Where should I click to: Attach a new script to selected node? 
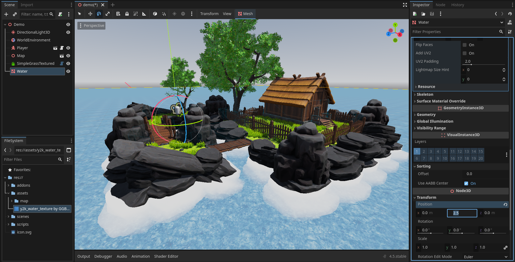[x=60, y=14]
